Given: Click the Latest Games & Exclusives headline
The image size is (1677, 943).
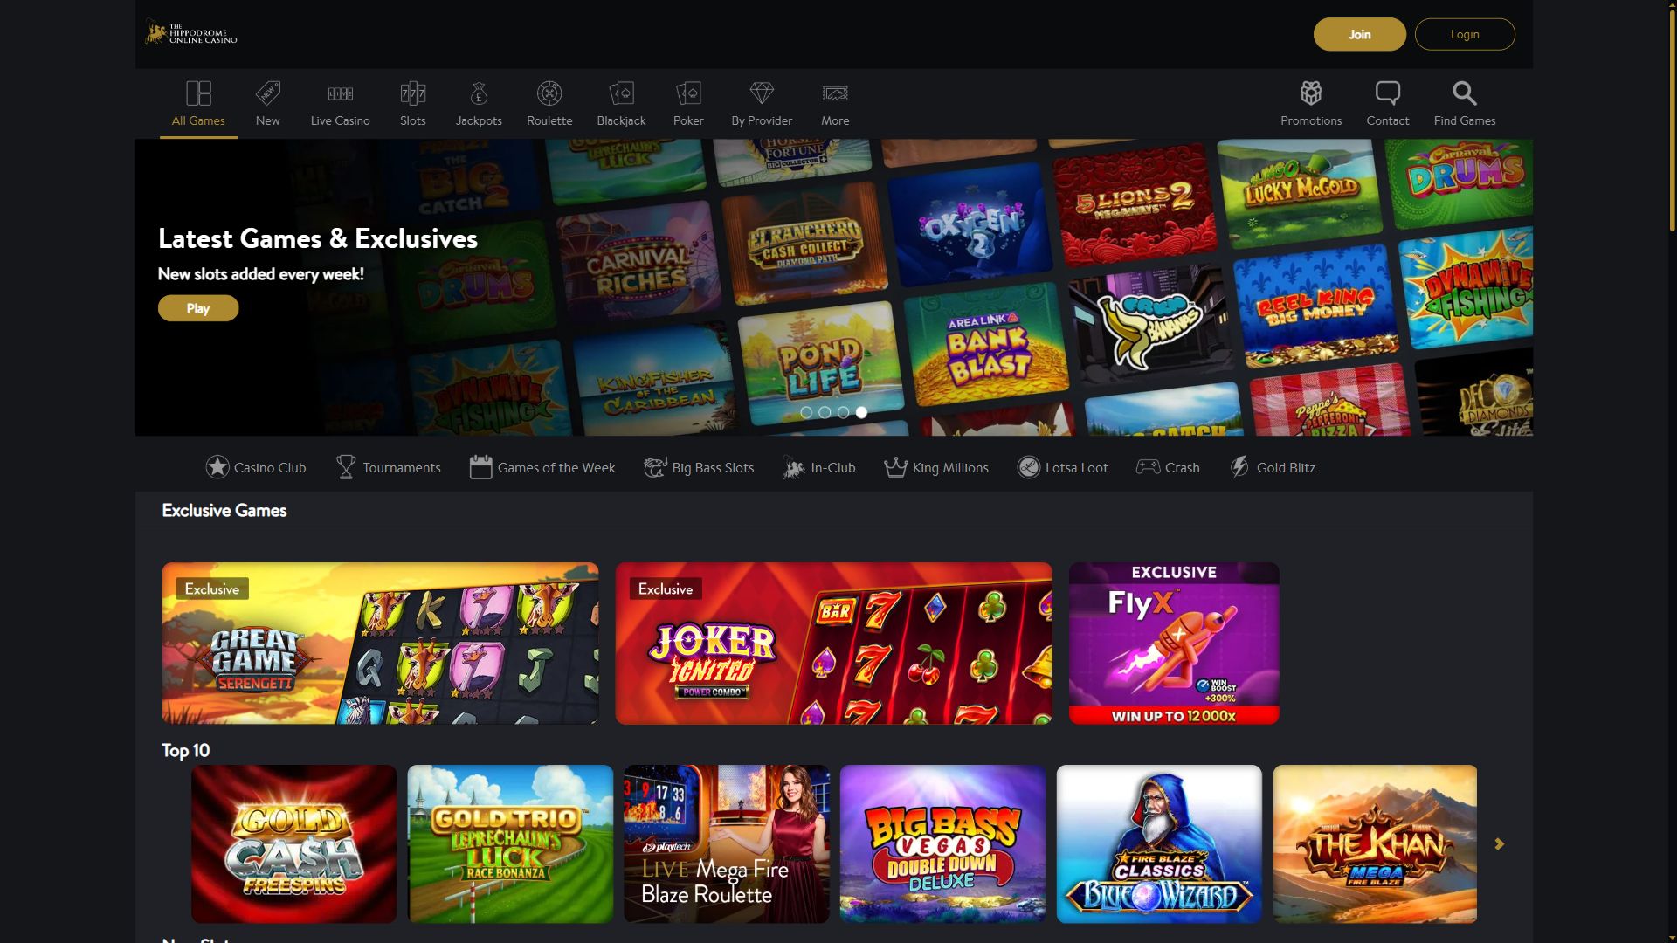Looking at the screenshot, I should coord(317,238).
